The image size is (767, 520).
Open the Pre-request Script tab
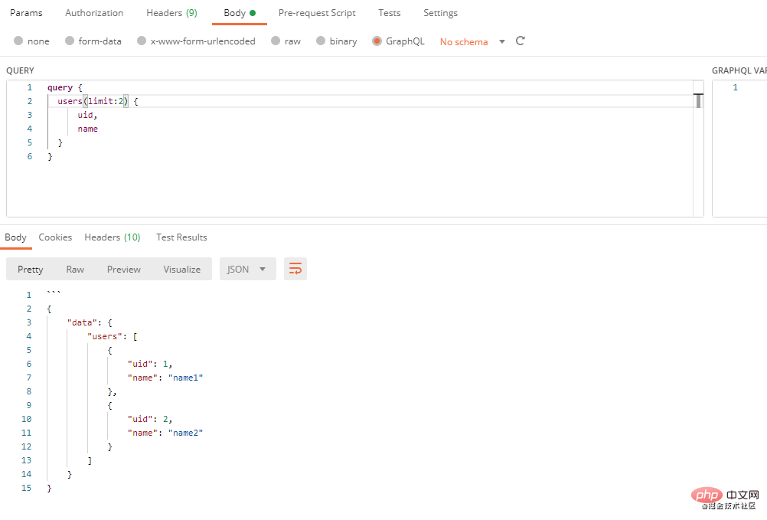(317, 13)
